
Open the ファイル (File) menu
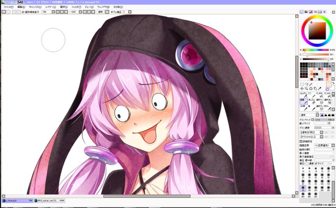pyautogui.click(x=8, y=7)
